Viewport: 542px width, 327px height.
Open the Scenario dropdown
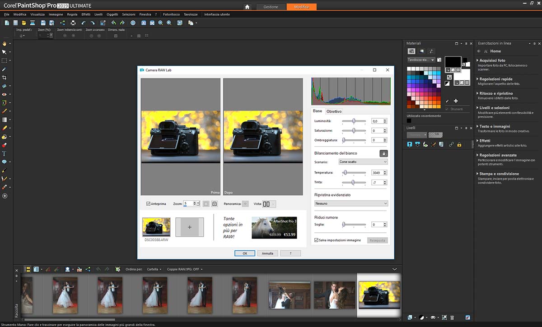pyautogui.click(x=363, y=162)
